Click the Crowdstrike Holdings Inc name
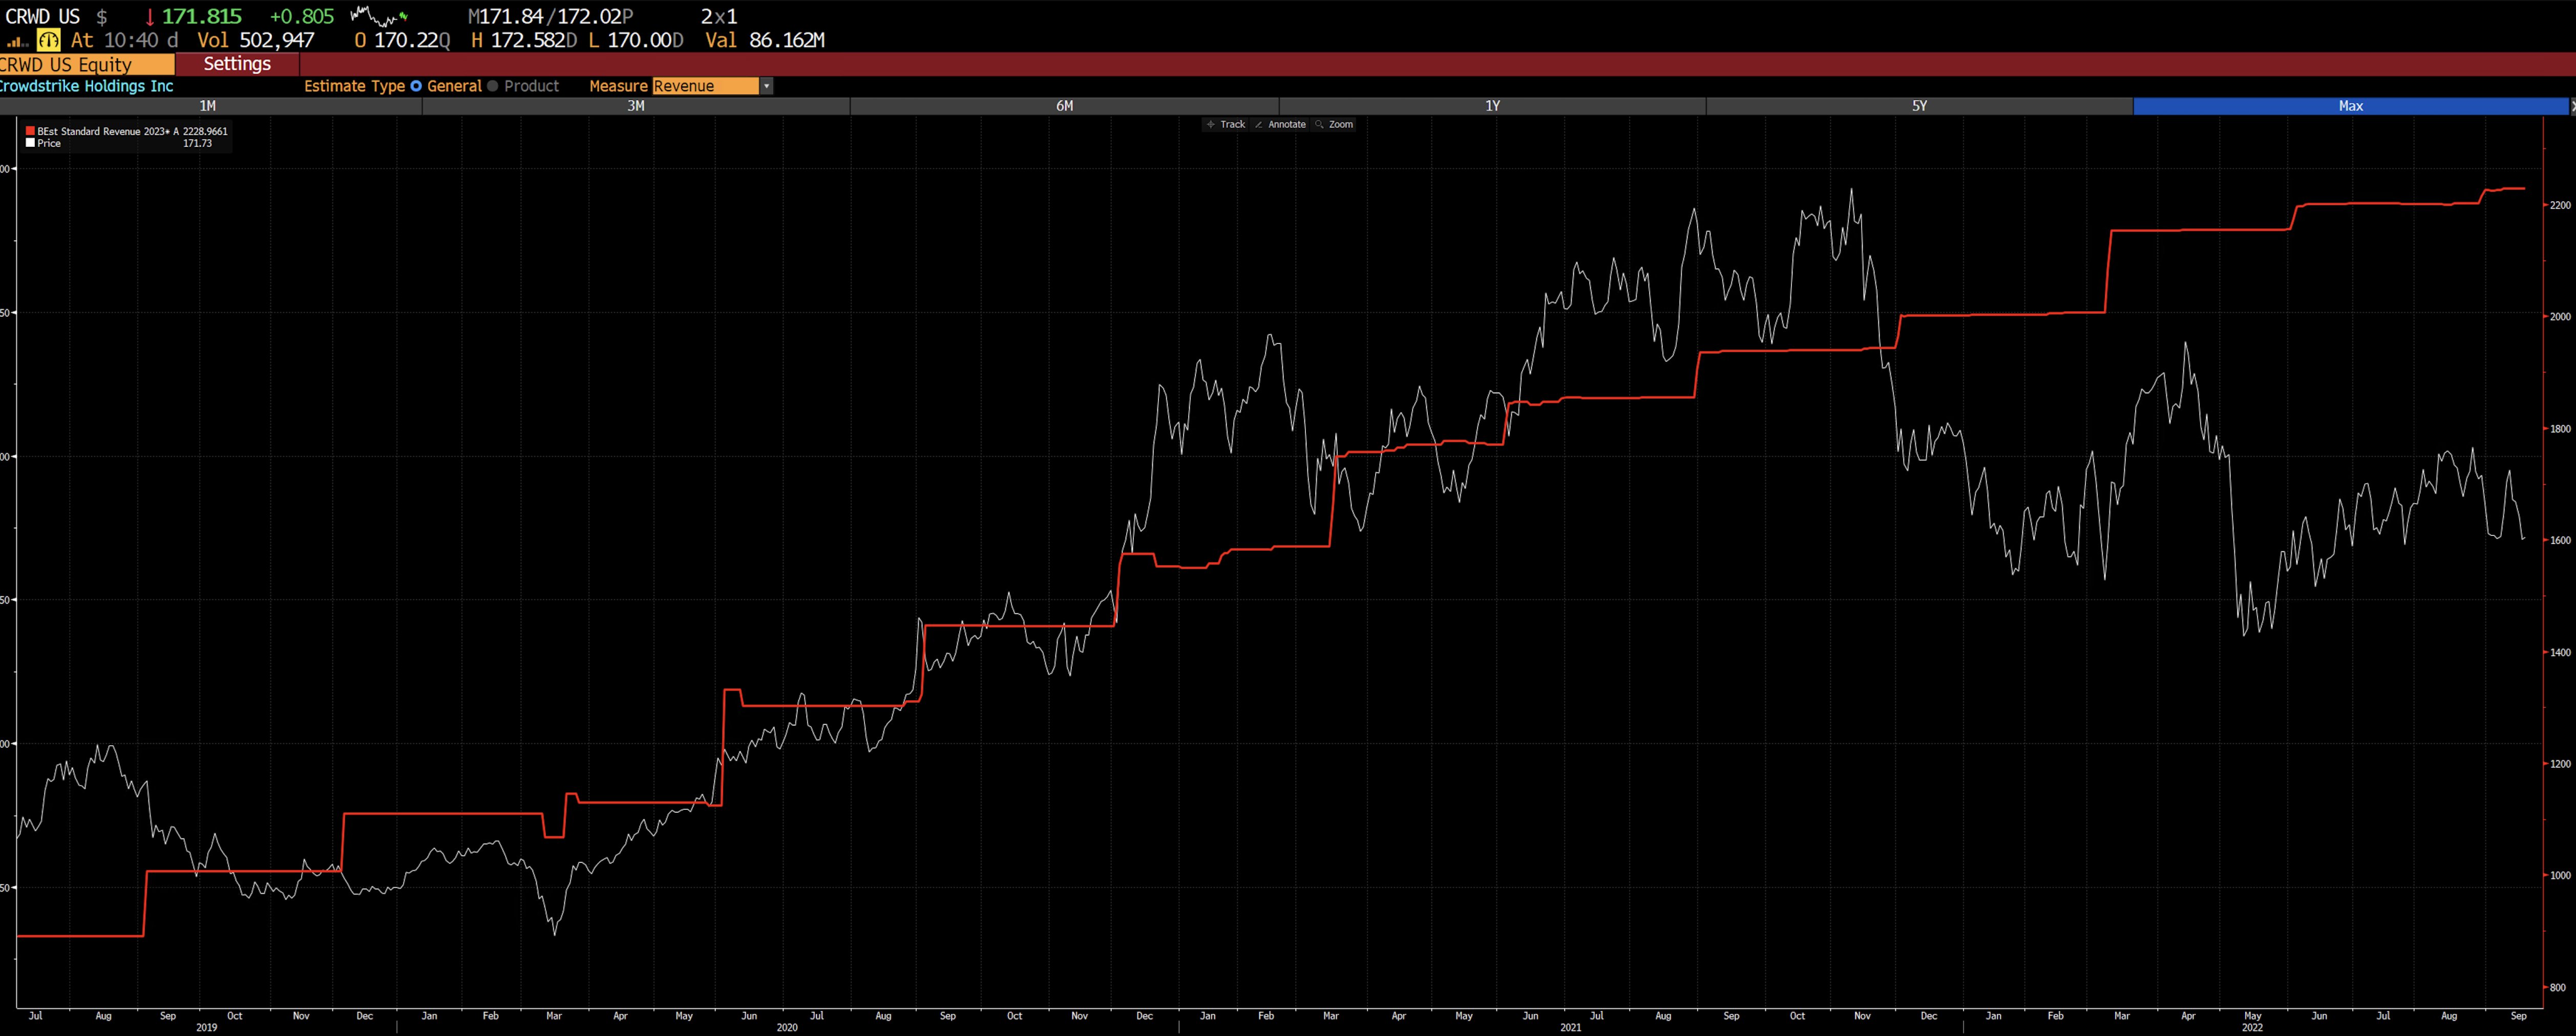Viewport: 2576px width, 1036px height. click(87, 86)
